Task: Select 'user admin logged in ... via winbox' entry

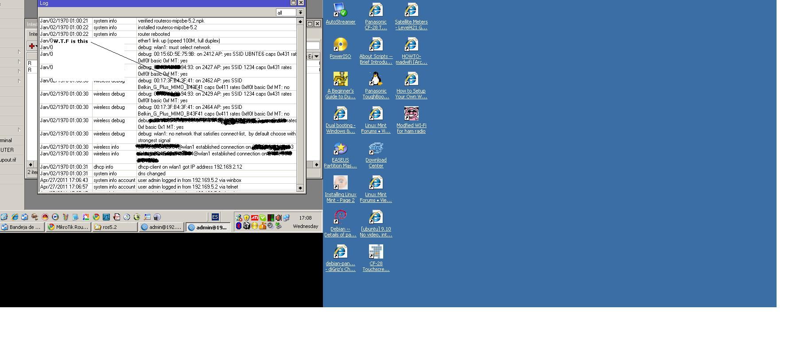Action: point(168,180)
